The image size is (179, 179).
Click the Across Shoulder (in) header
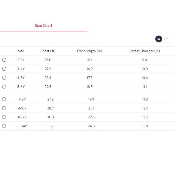(x=144, y=51)
